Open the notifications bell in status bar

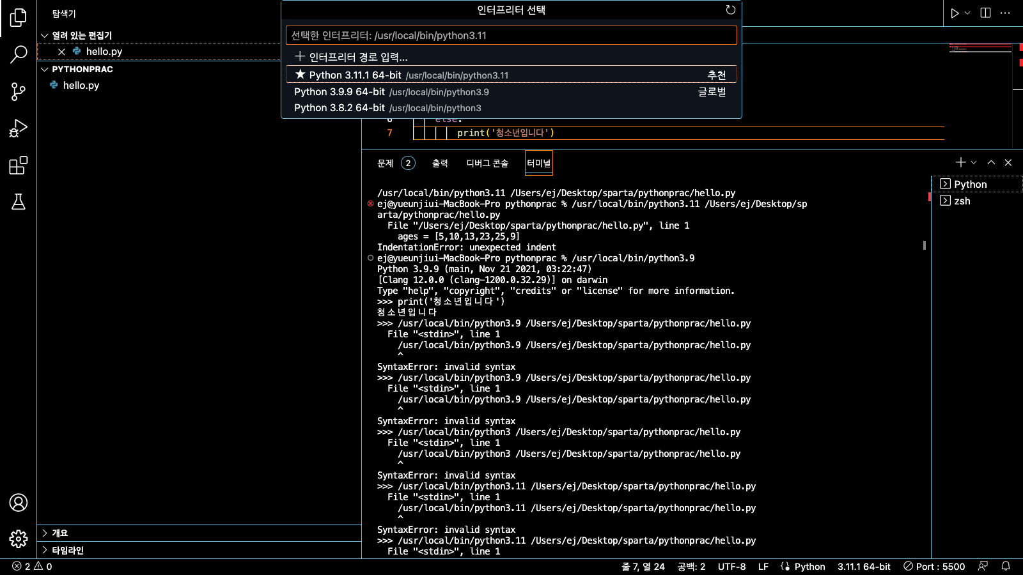1006,566
